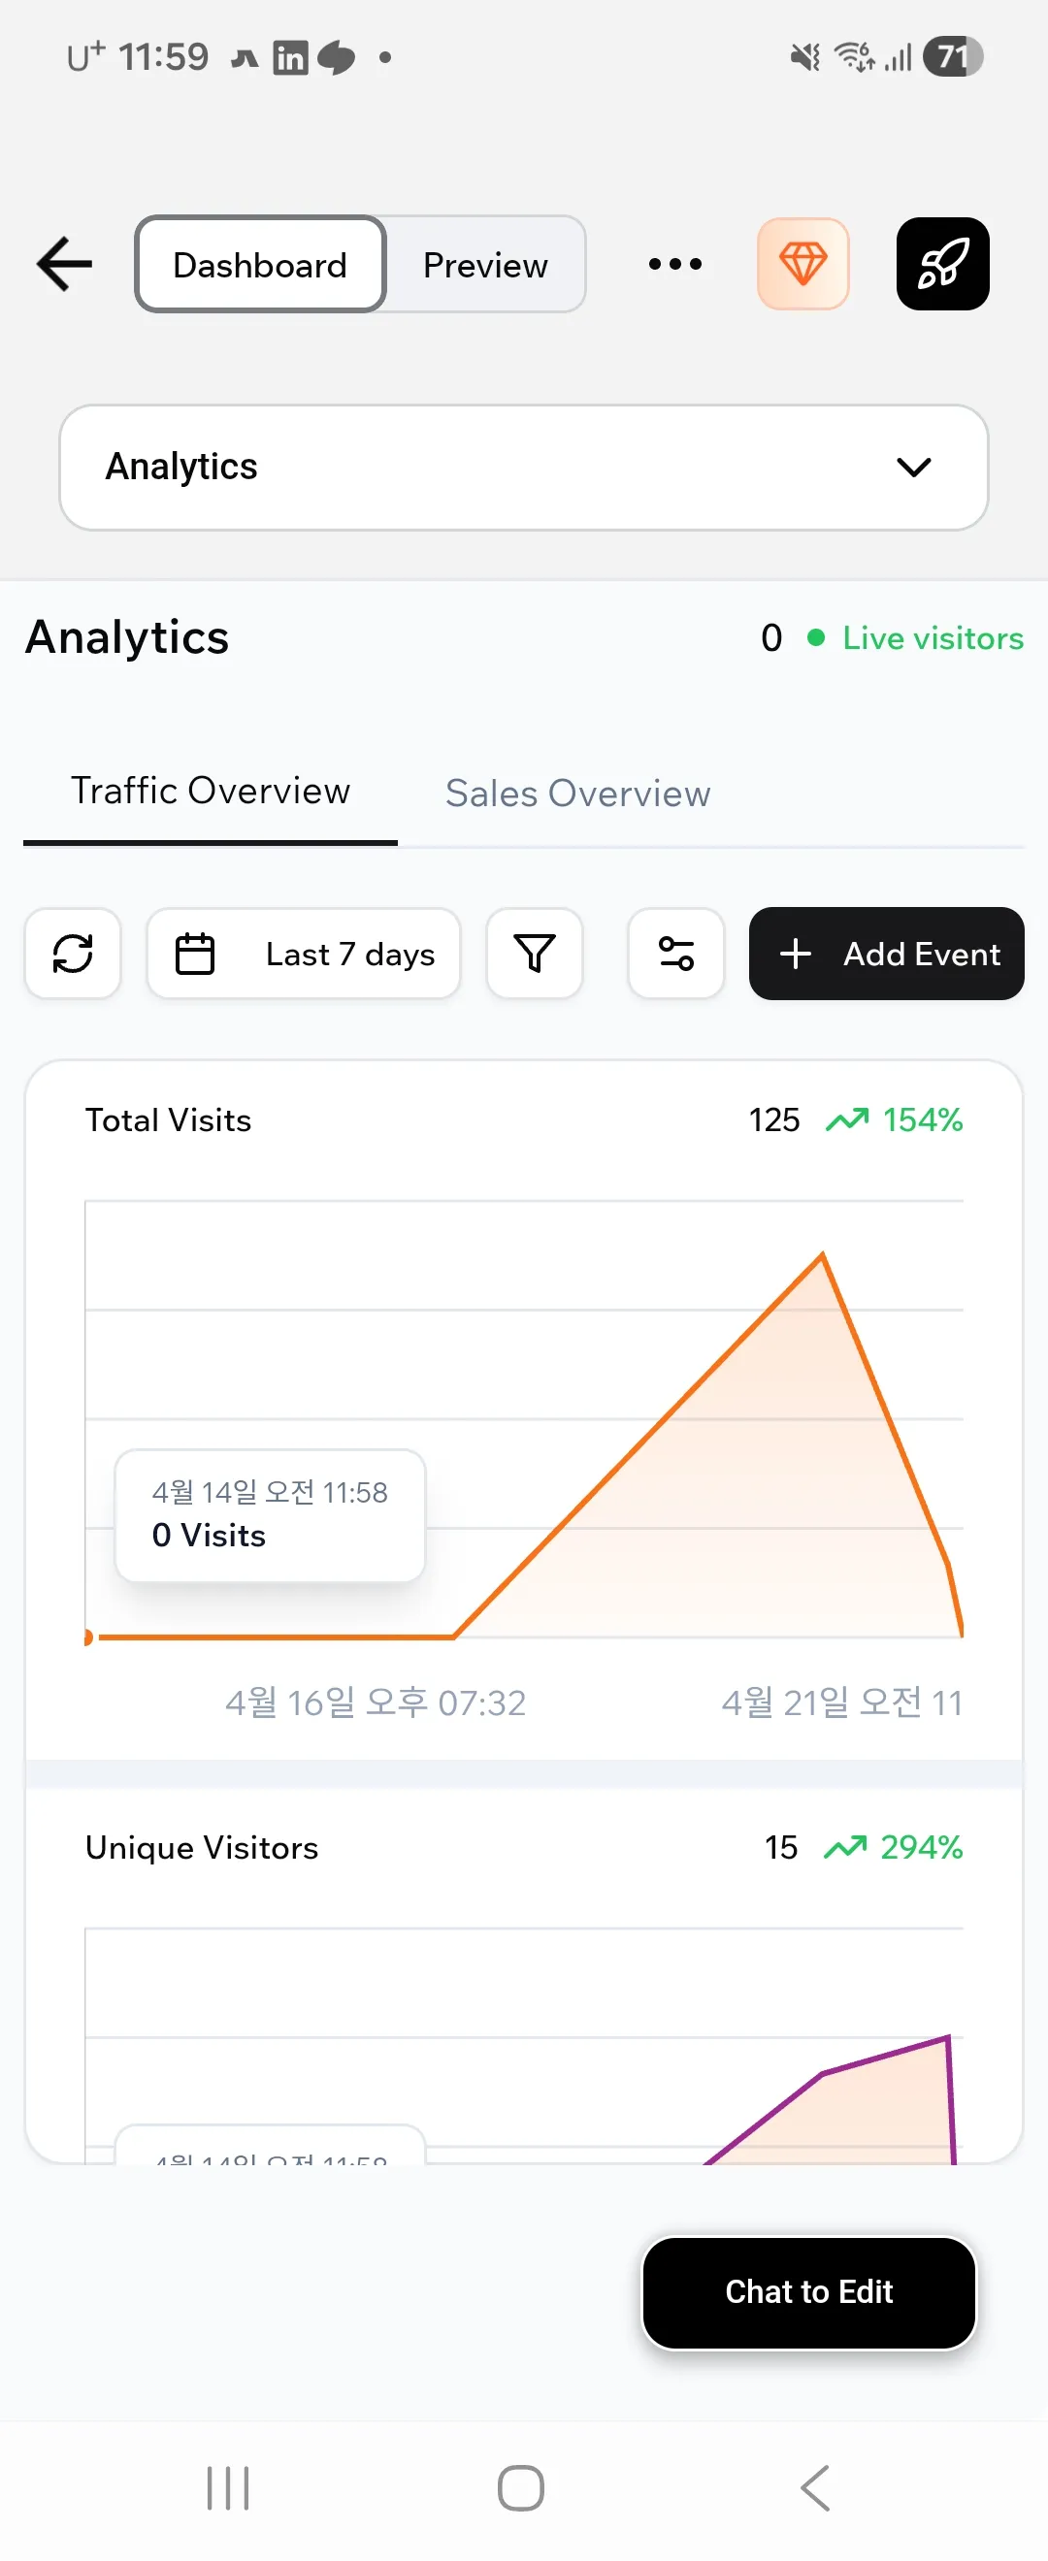Tap the Chat to Edit button

tap(808, 2291)
